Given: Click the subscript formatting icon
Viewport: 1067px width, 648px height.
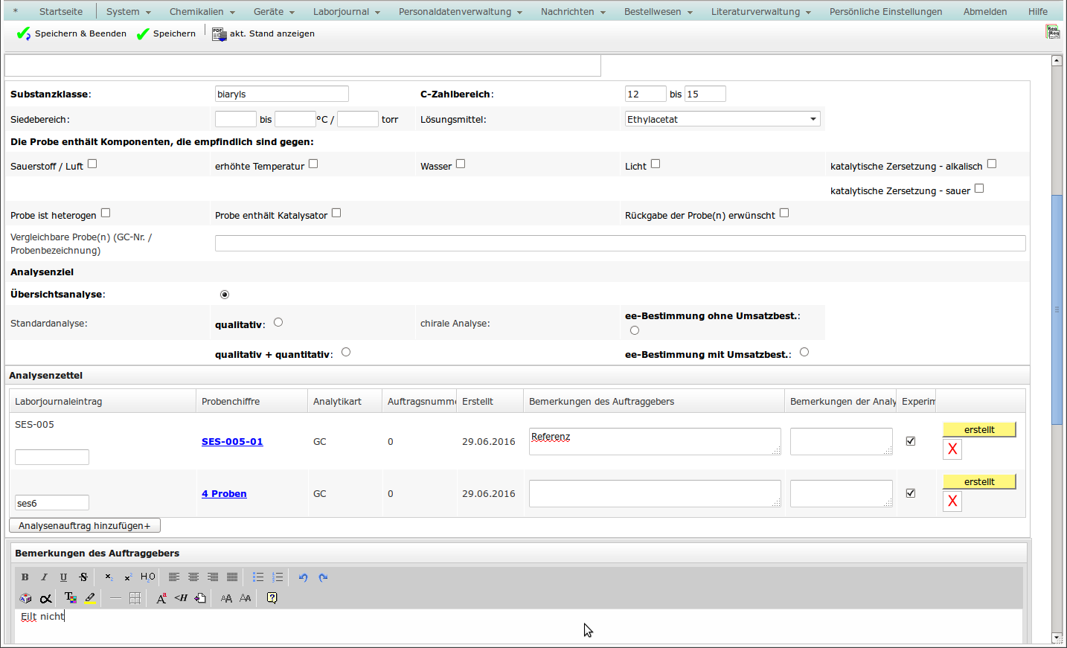Looking at the screenshot, I should 109,577.
